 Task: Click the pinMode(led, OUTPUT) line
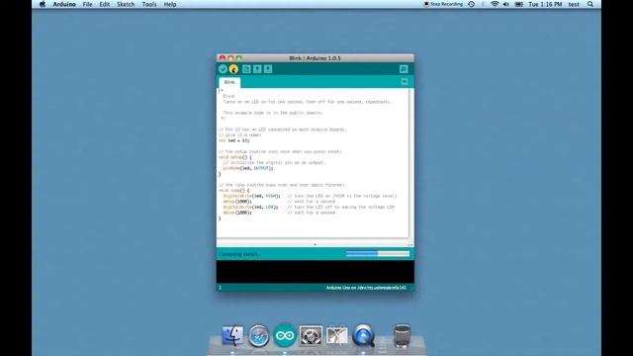[248, 168]
